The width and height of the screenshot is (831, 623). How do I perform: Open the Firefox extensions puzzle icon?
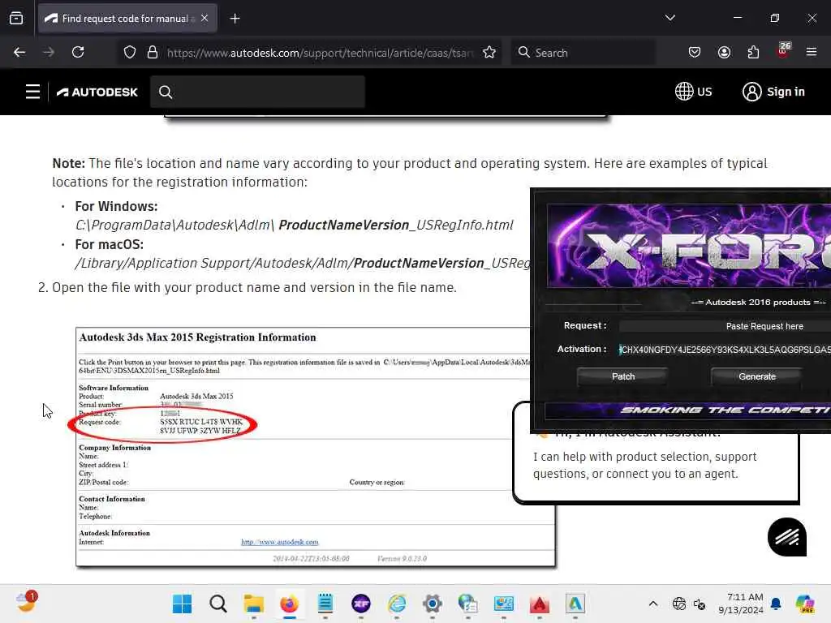[x=753, y=52]
